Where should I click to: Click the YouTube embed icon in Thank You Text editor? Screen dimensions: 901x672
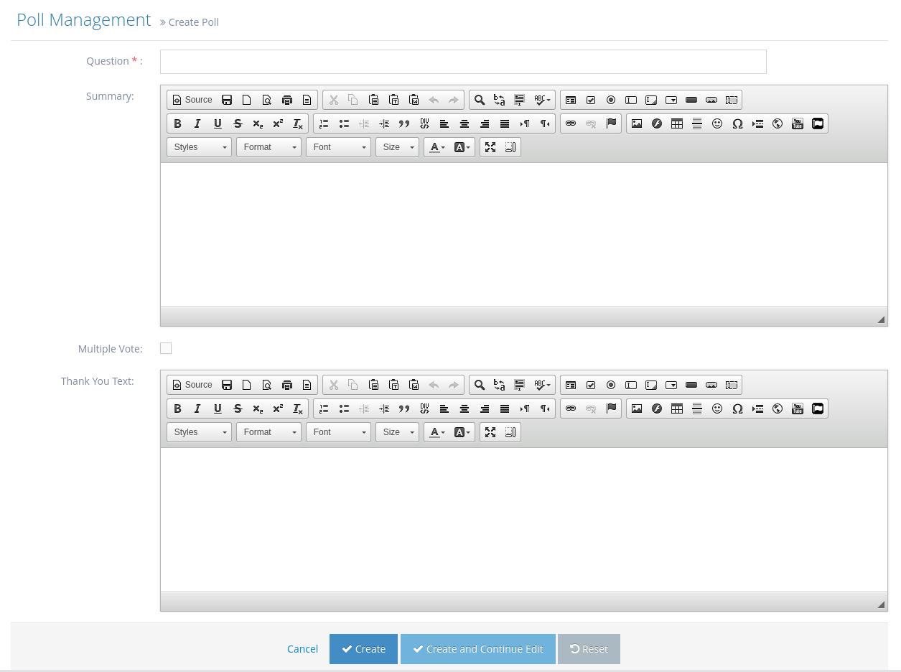[797, 409]
